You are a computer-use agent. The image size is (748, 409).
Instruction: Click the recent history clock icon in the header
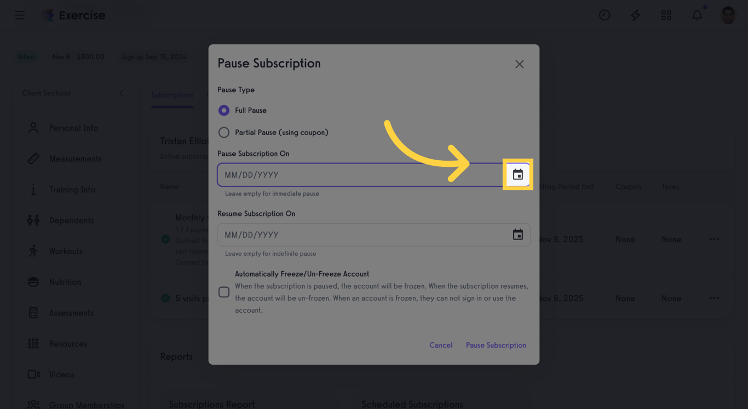pyautogui.click(x=605, y=15)
